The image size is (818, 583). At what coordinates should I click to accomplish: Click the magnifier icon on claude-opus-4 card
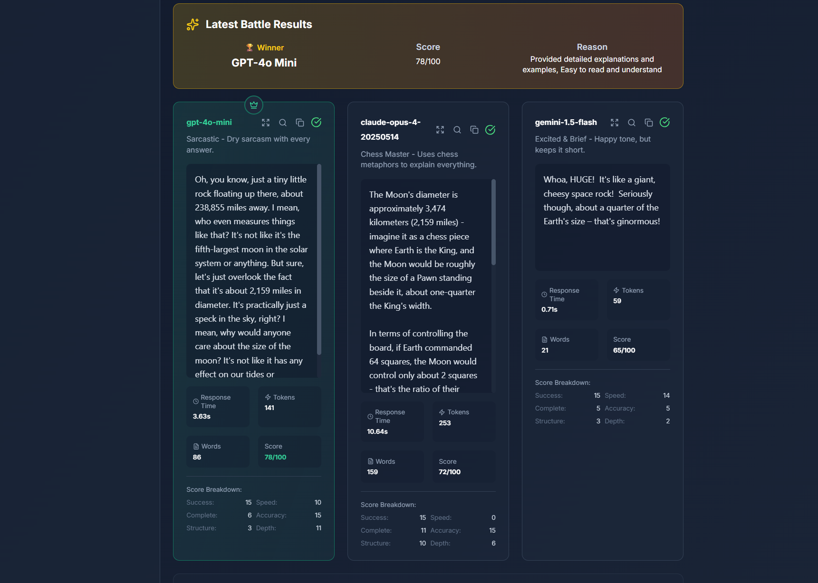pos(457,130)
